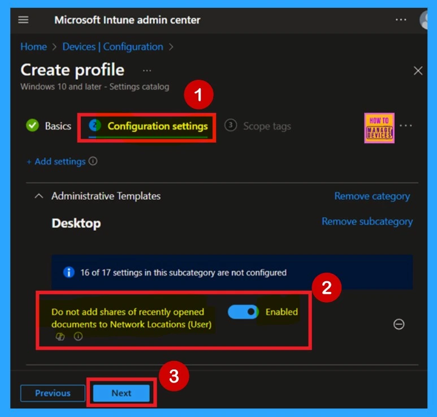This screenshot has width=437, height=417.
Task: Remove the setting with the minus circle icon
Action: pos(399,324)
